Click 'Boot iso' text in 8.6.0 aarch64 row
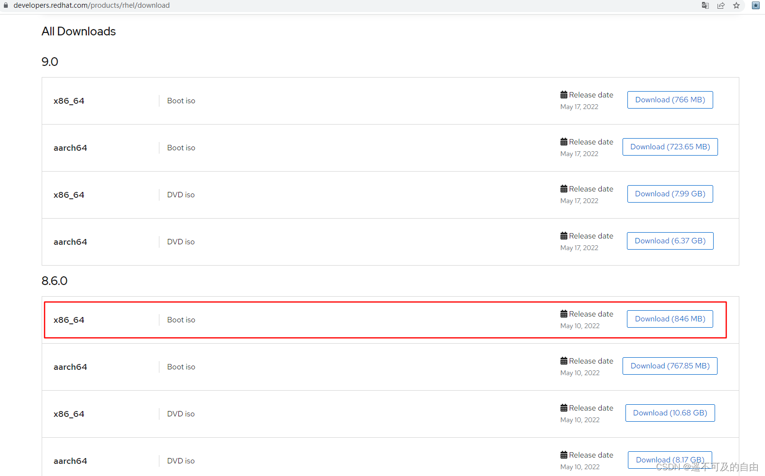The image size is (765, 476). [x=181, y=367]
